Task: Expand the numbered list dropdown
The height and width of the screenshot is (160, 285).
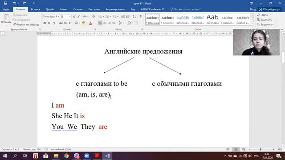Action: coord(110,16)
